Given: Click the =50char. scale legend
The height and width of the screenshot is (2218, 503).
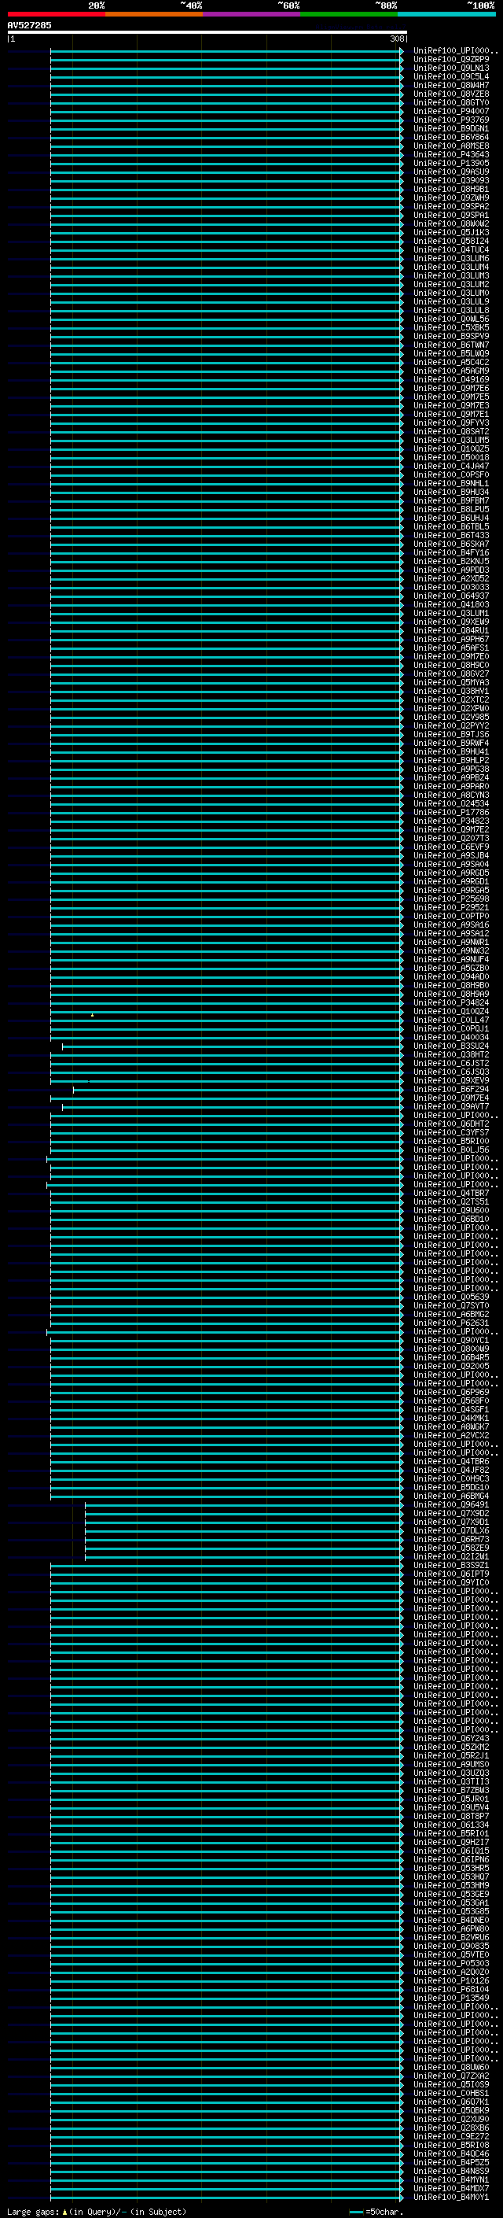Looking at the screenshot, I should pos(376,2211).
